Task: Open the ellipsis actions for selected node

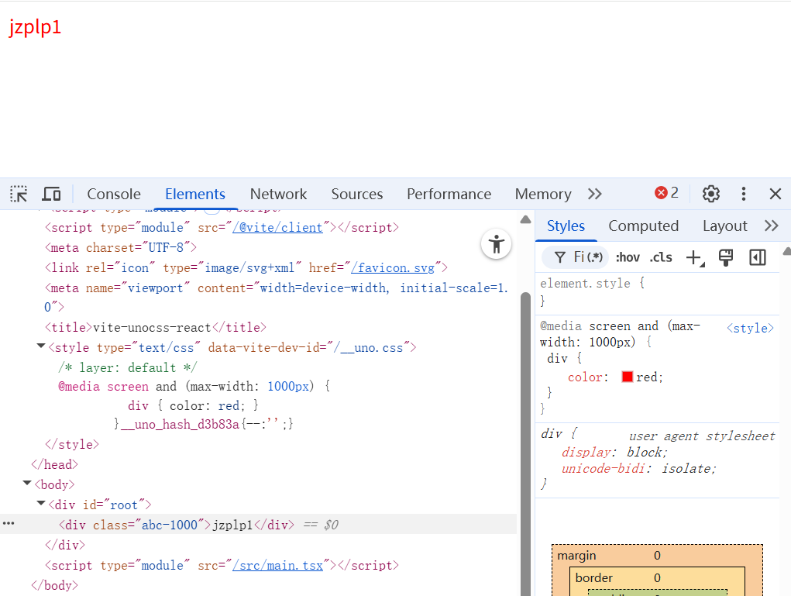Action: click(x=9, y=523)
